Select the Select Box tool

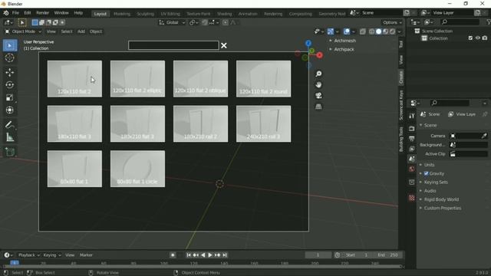tap(10, 46)
